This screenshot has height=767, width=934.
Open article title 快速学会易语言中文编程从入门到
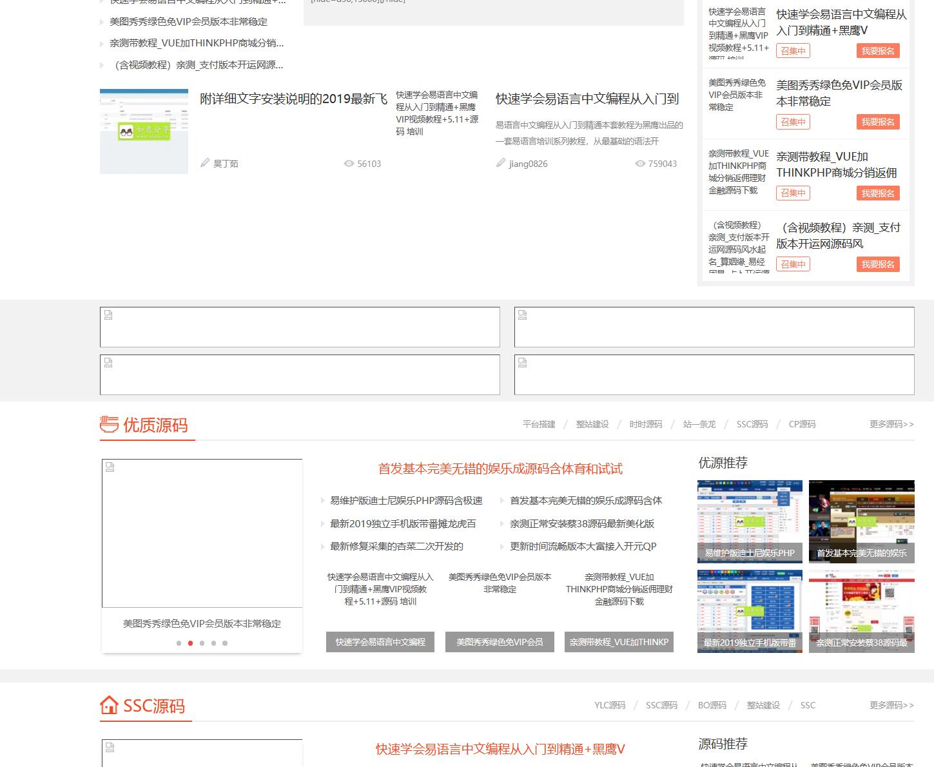[x=587, y=99]
